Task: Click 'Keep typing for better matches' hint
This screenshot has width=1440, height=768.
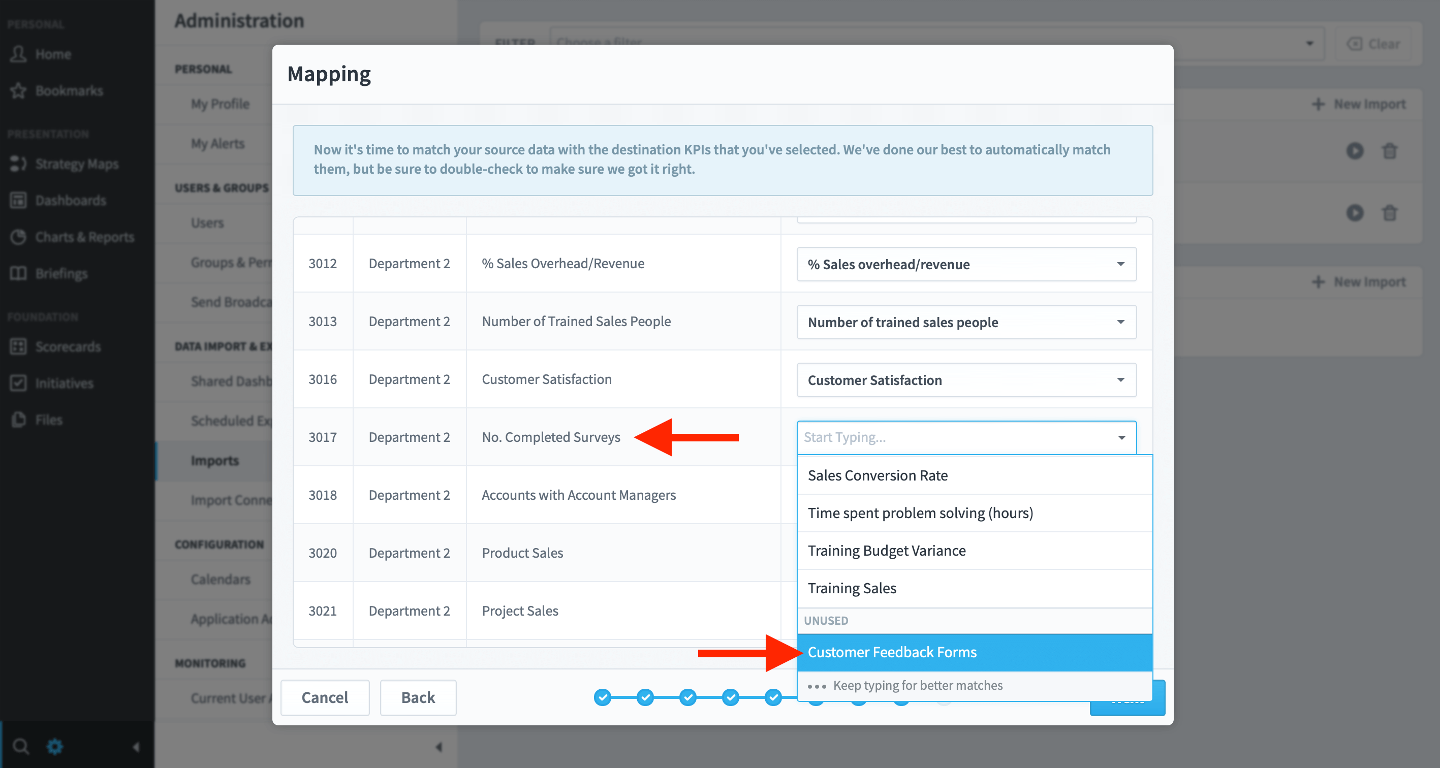Action: [x=917, y=685]
